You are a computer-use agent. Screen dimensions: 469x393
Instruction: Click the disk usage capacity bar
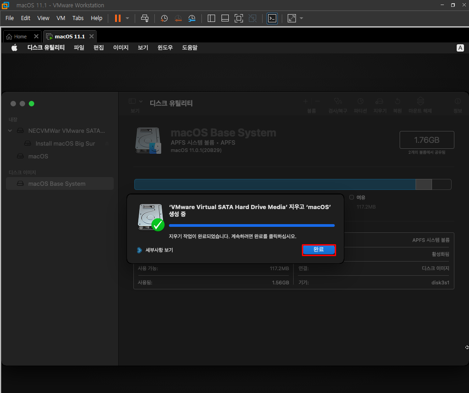293,184
